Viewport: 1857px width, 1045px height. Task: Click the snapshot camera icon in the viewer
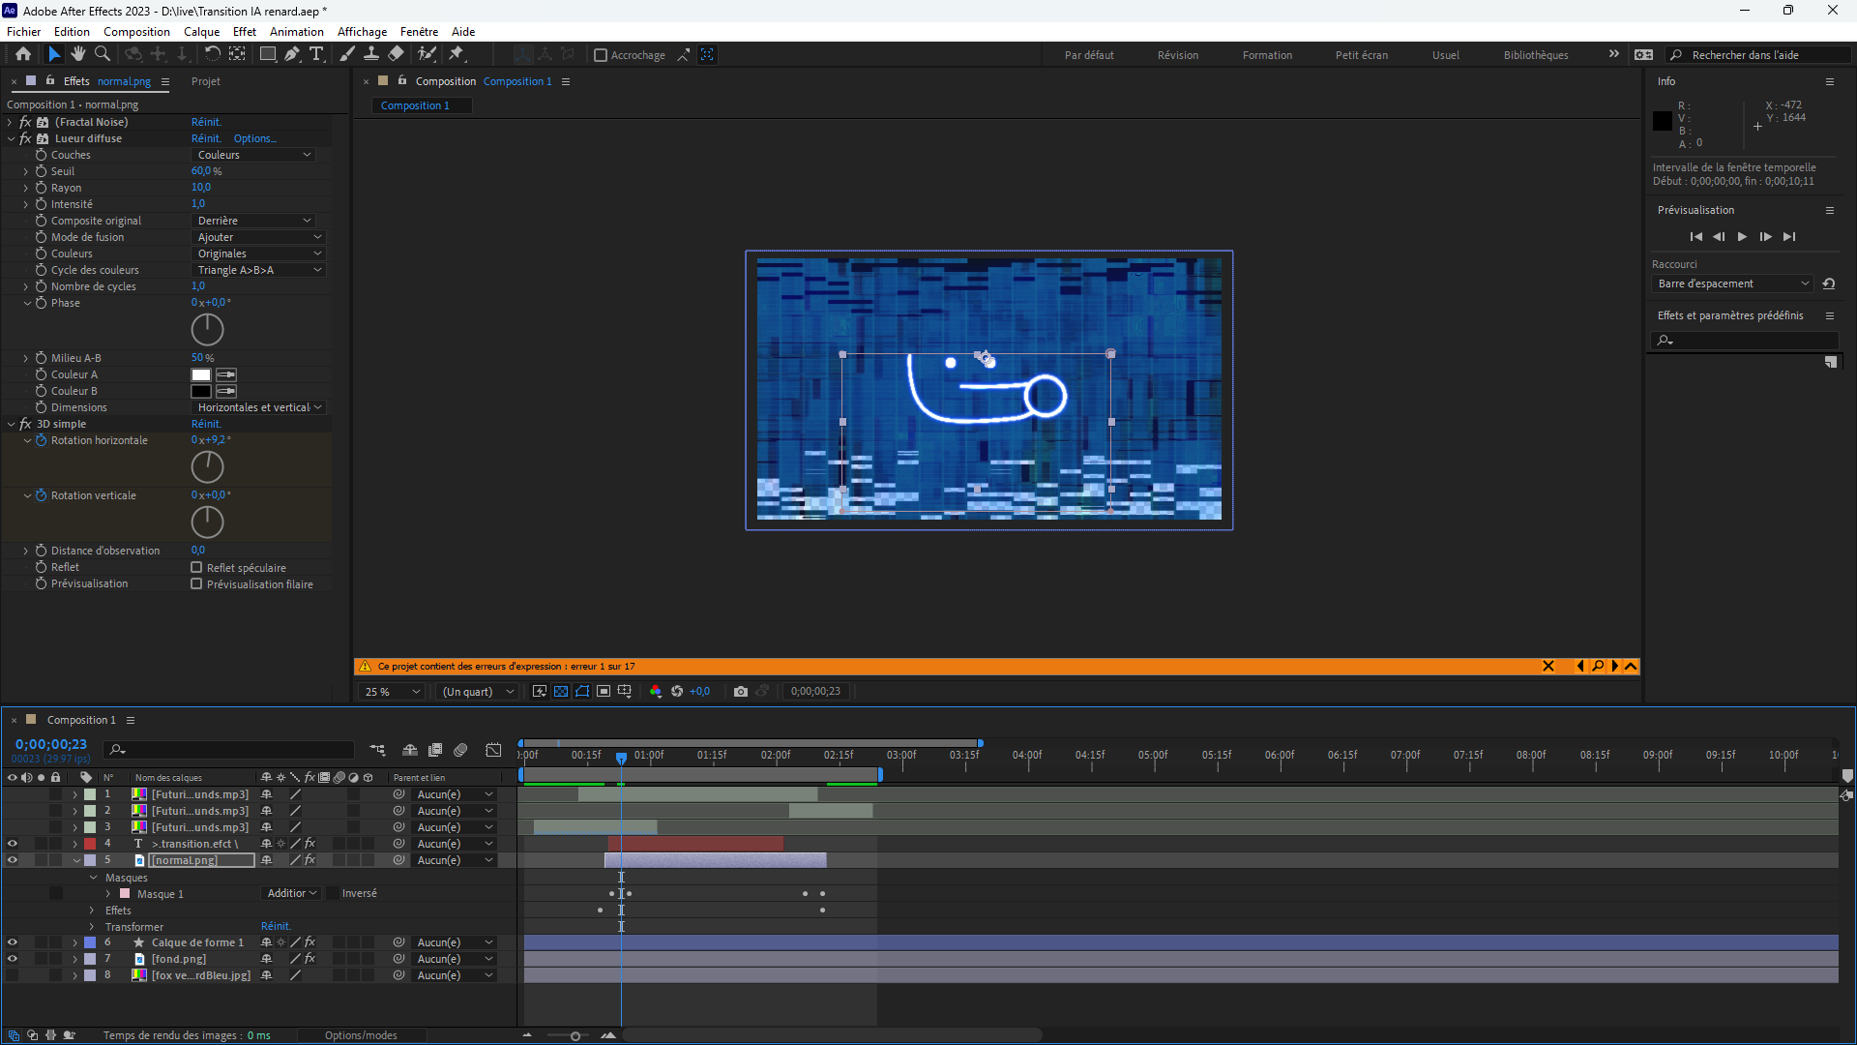tap(741, 691)
